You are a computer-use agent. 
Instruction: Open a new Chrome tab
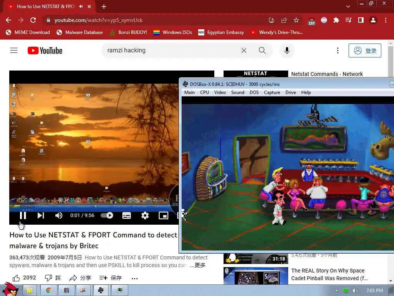[x=104, y=7]
